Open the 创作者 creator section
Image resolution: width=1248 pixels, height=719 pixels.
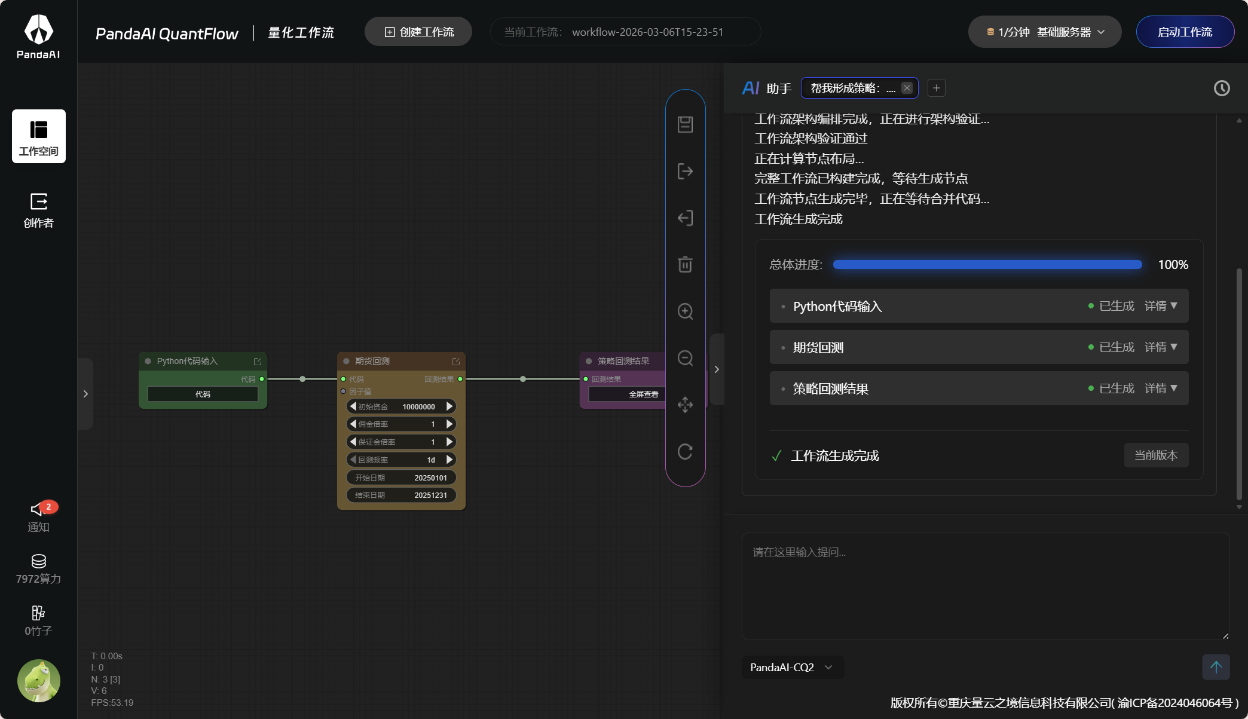(39, 210)
